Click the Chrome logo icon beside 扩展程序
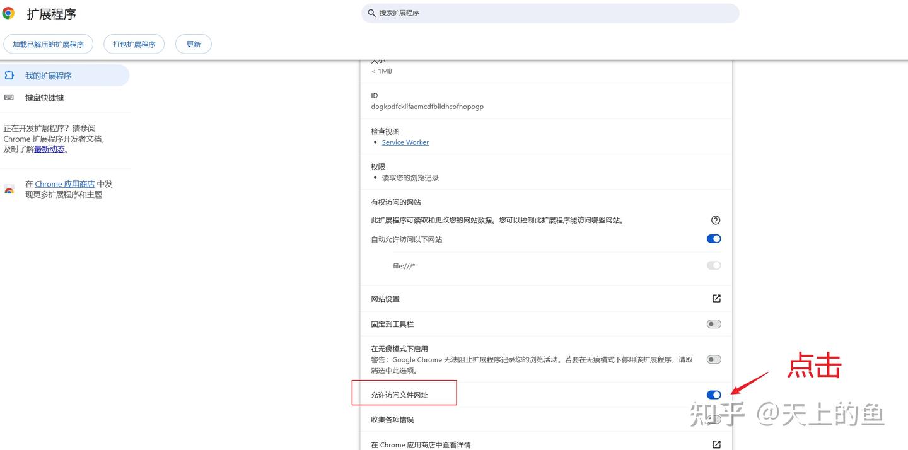 [x=8, y=13]
